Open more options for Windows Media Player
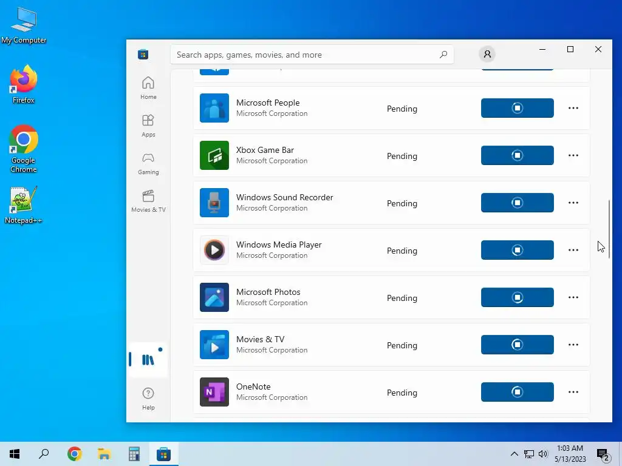 click(x=573, y=250)
